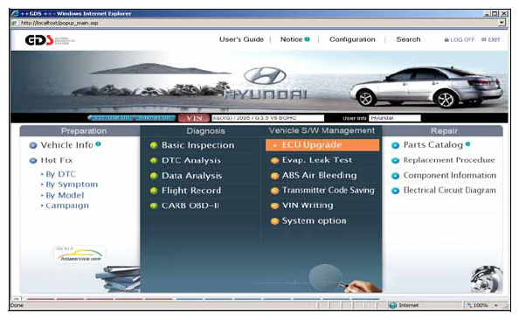The width and height of the screenshot is (519, 320).
Task: Click the lock icon beside LOG OFF
Action: coord(446,39)
